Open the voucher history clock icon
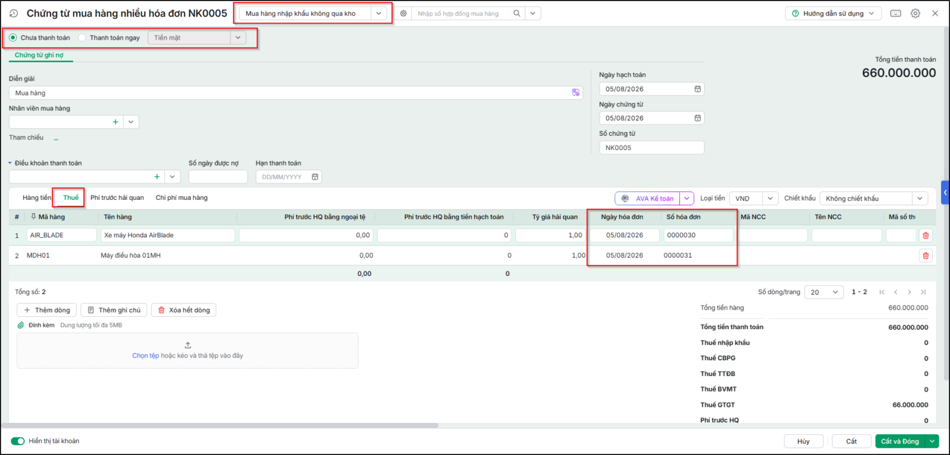This screenshot has height=455, width=950. tap(14, 13)
